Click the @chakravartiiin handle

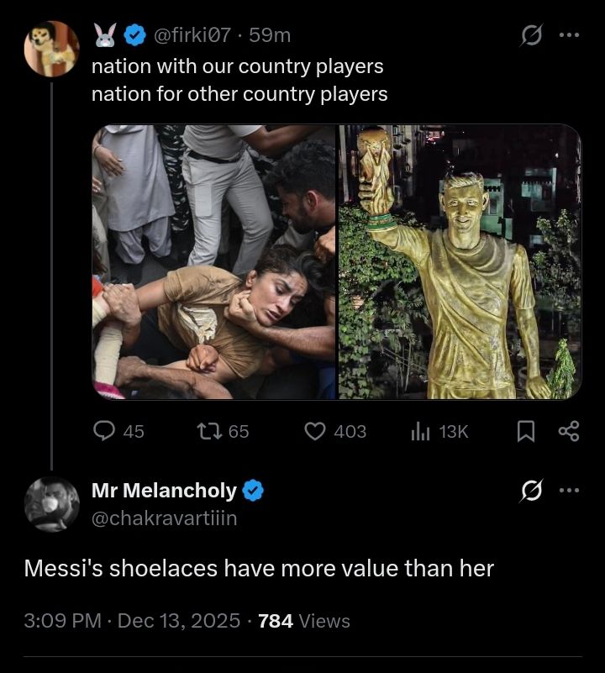(x=164, y=518)
